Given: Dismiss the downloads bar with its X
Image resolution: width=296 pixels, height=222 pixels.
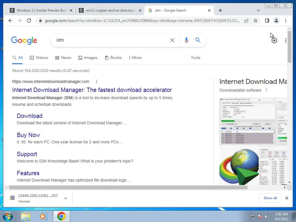Looking at the screenshot, I should 286,198.
